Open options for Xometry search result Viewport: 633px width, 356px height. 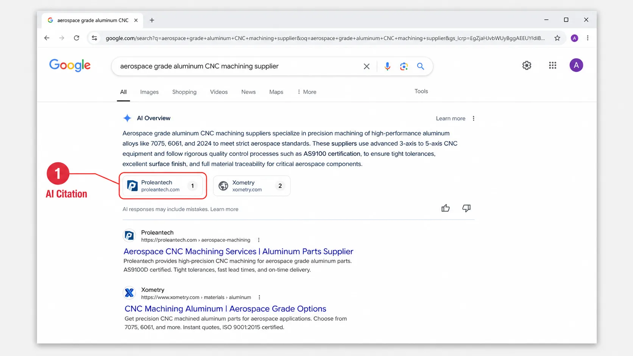(259, 297)
